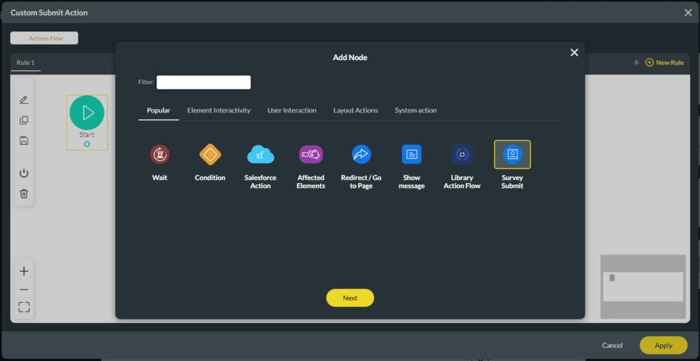
Task: Select the Show message node
Action: [x=412, y=155]
